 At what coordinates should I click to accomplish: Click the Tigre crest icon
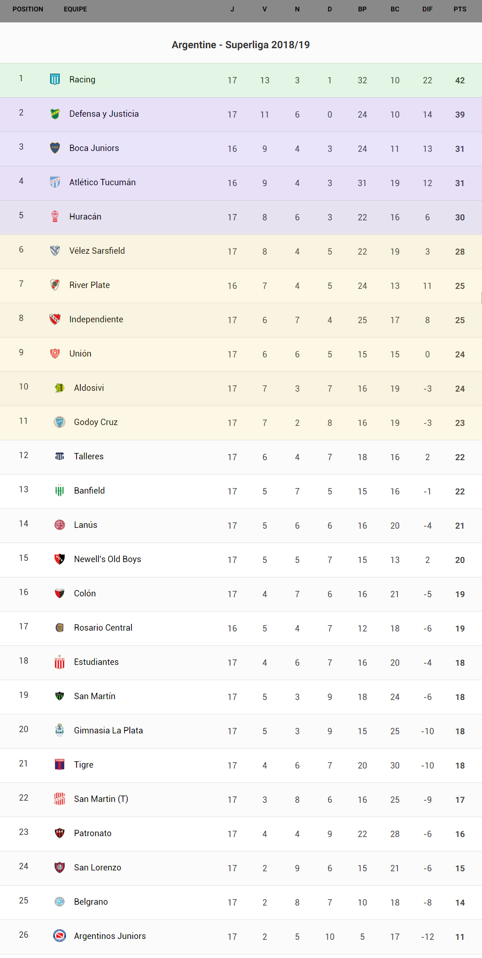coord(60,764)
